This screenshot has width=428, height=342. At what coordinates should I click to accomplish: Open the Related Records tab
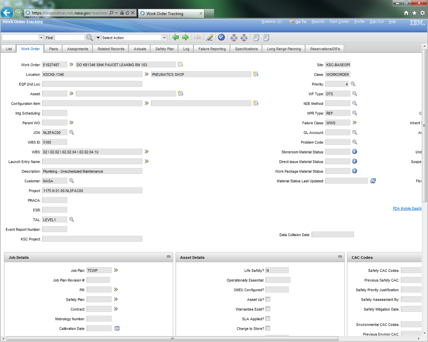point(111,49)
